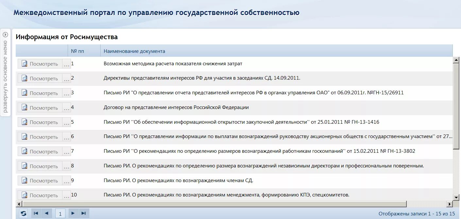View document 7 letter ГН-13-3802
Screen dimensions: 461x219
pyautogui.click(x=40, y=152)
